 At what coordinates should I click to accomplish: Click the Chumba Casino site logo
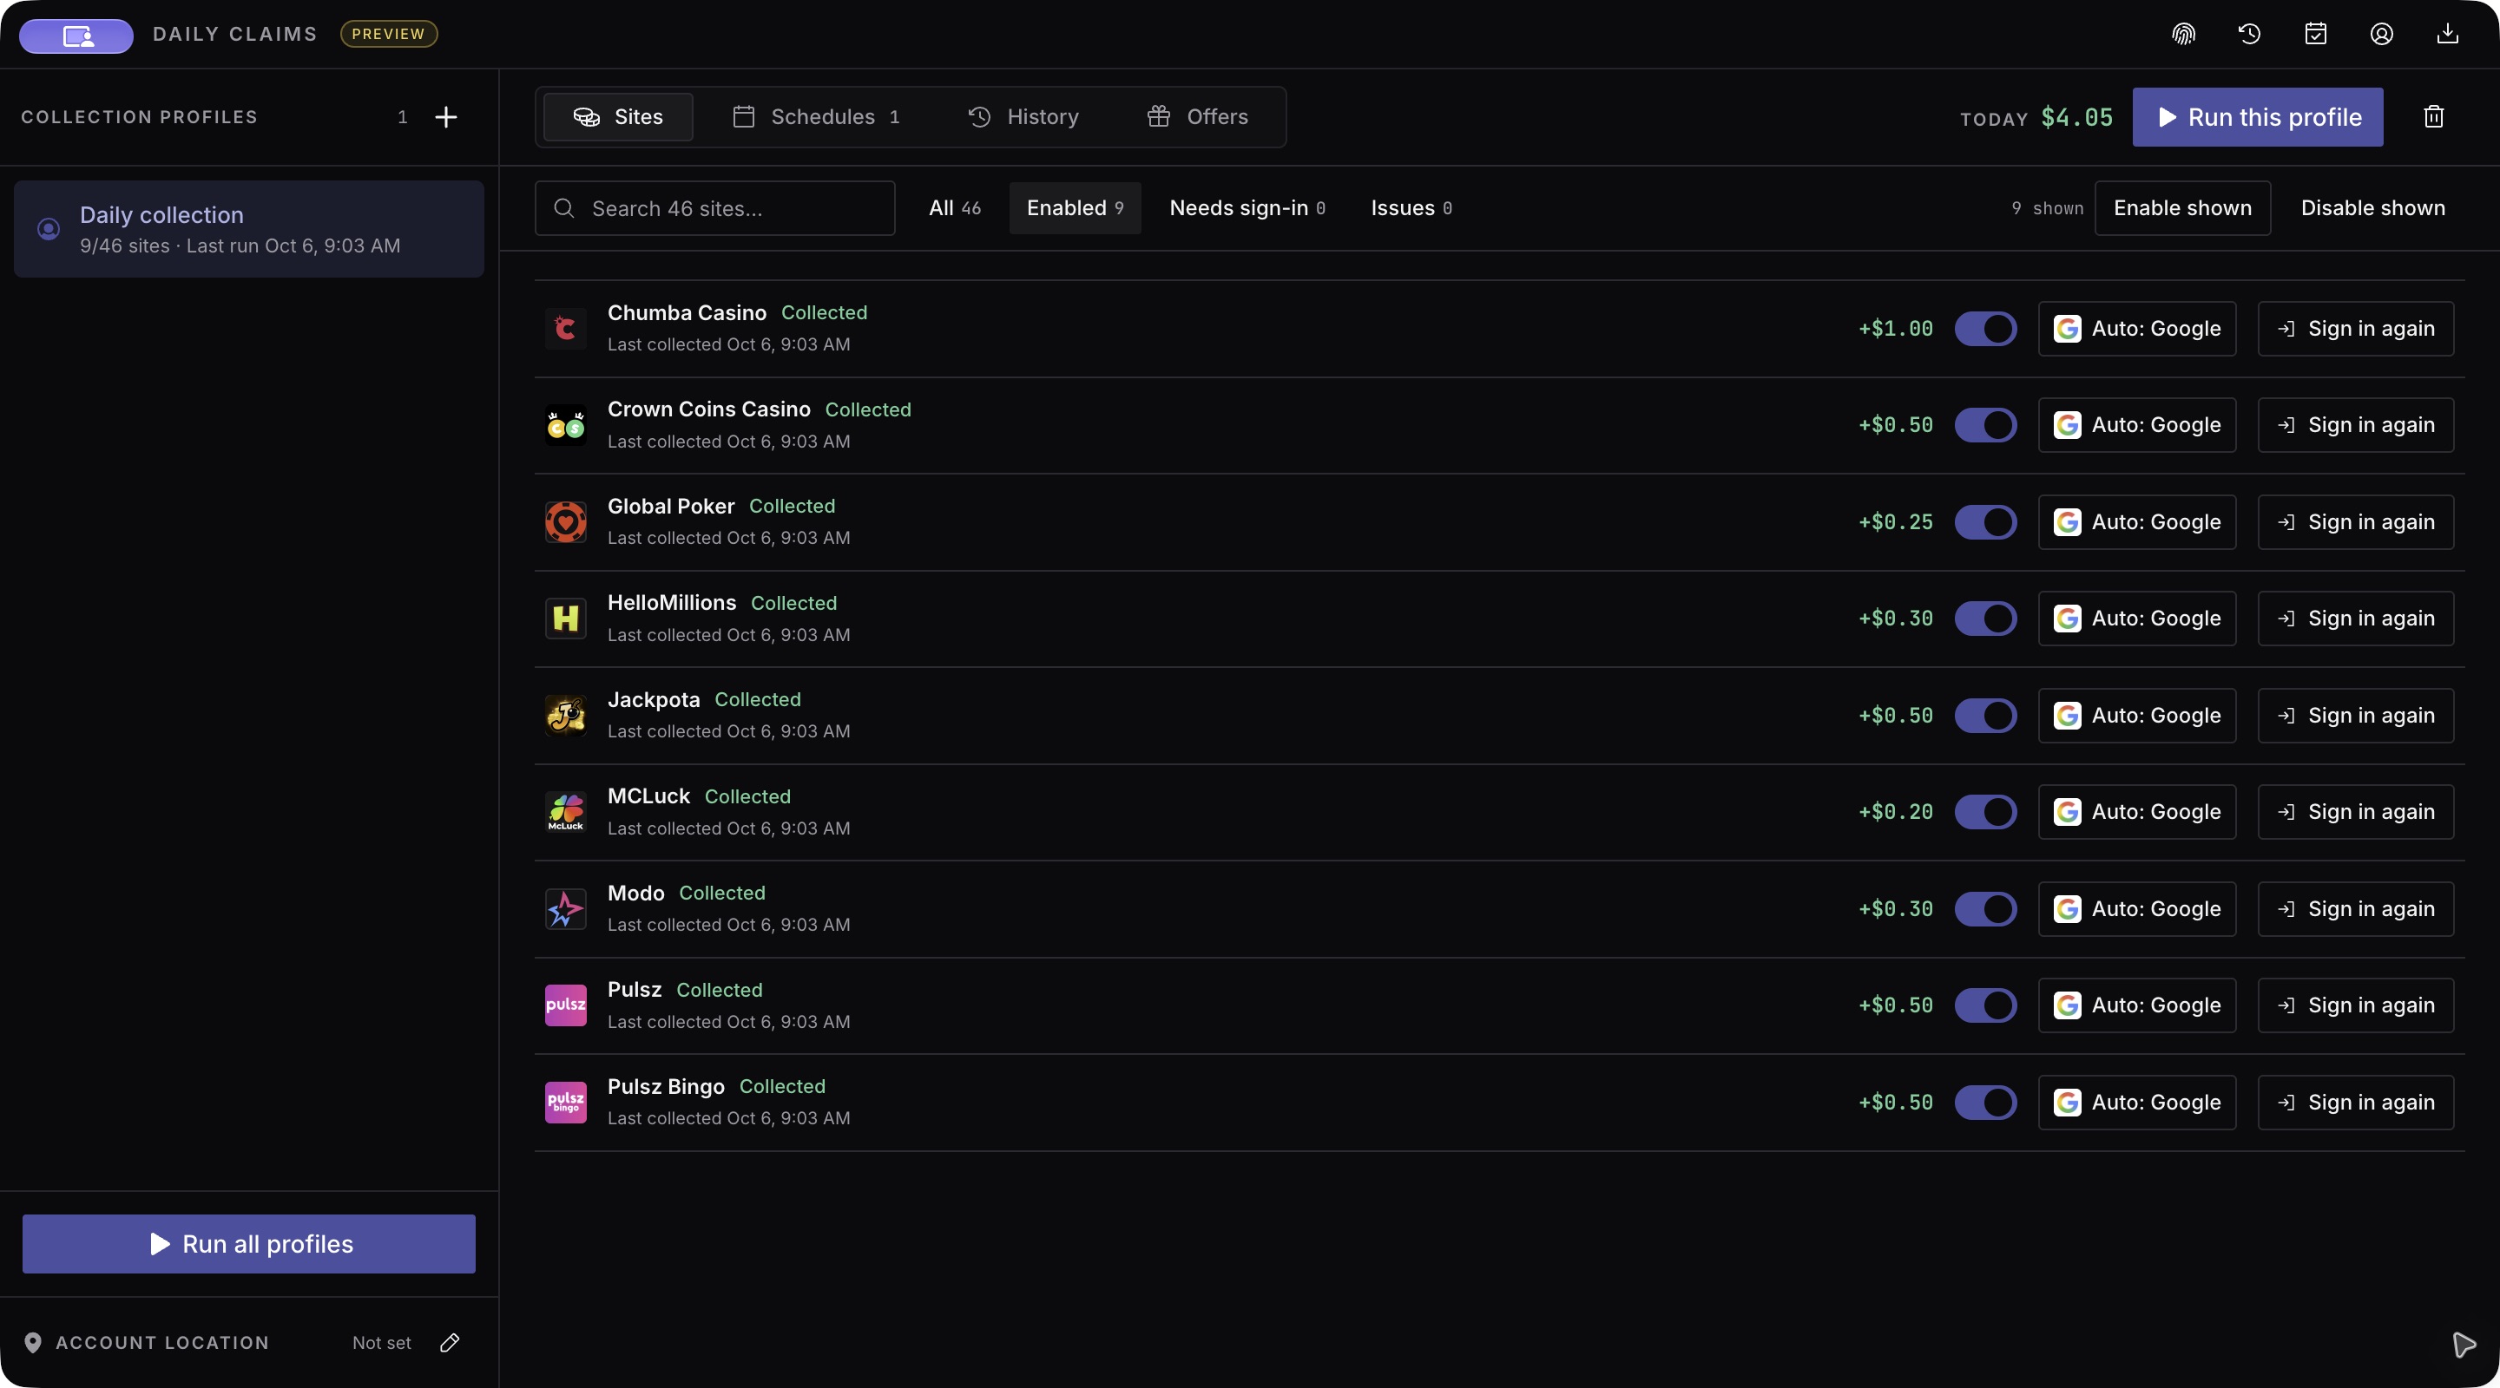click(565, 329)
